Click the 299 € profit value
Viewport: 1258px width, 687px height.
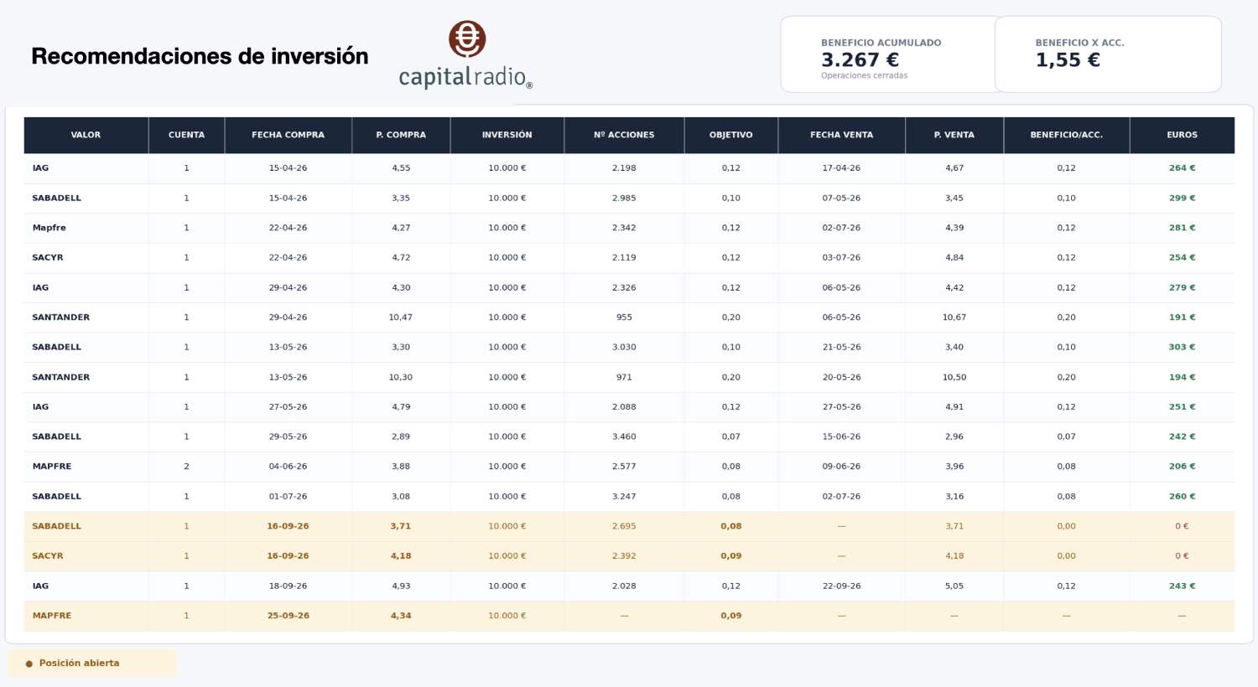coord(1182,199)
